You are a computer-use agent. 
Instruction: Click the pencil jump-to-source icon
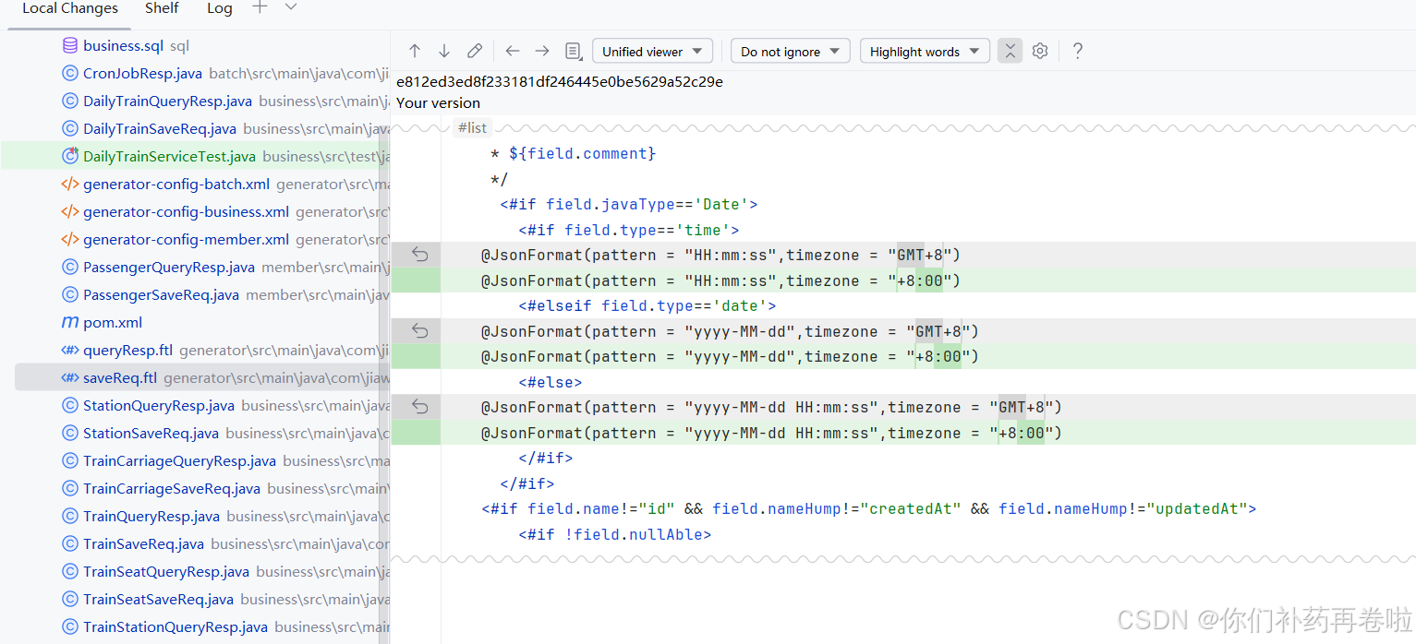pyautogui.click(x=475, y=51)
